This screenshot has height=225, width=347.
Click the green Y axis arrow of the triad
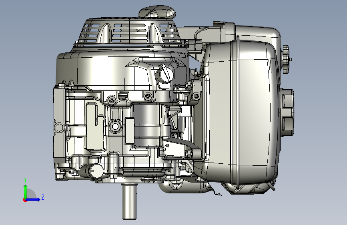(x=26, y=191)
